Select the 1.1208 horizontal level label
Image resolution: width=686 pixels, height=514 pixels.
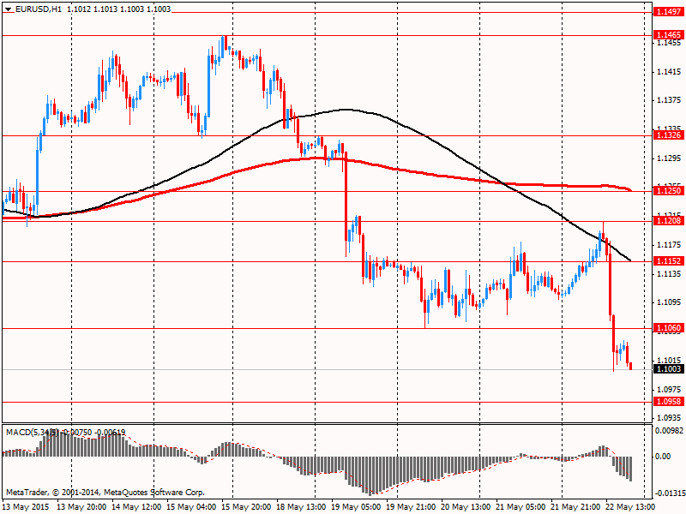click(x=669, y=221)
